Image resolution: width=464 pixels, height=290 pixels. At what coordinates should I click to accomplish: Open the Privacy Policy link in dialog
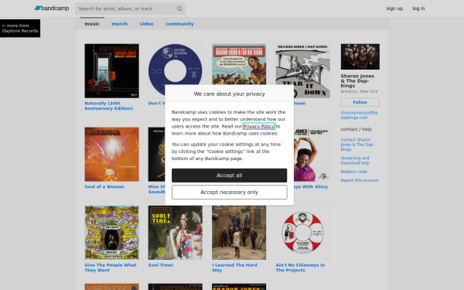coord(259,126)
